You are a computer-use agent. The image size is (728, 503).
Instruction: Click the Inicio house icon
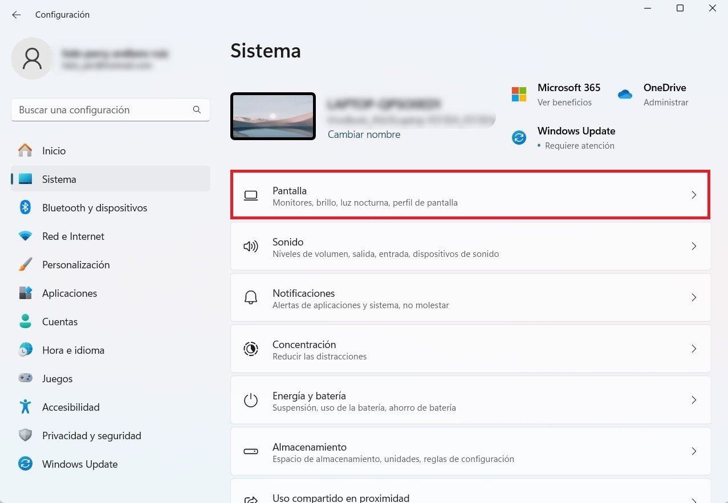coord(25,151)
